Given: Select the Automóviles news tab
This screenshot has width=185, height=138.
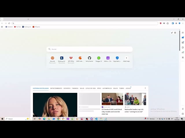Looking at the screenshot, I should tap(107, 88).
